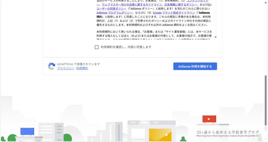Open the reCAPTCHA プライバシー link
Screen dimensions: 268x142
click(x=66, y=68)
